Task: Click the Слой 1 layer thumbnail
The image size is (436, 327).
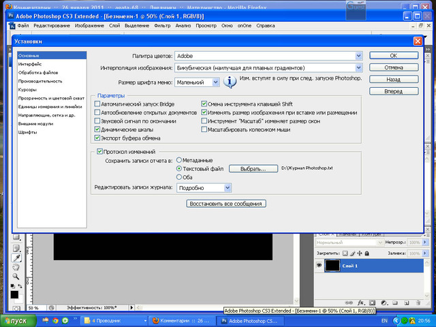Action: (x=332, y=266)
